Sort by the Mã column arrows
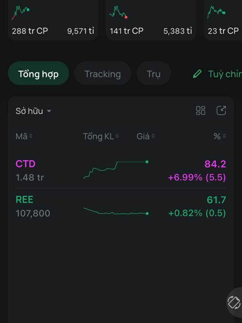The width and height of the screenshot is (242, 323). click(31, 136)
